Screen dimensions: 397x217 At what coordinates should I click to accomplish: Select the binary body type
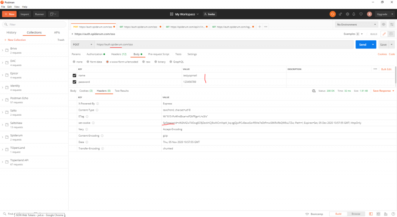pyautogui.click(x=156, y=62)
